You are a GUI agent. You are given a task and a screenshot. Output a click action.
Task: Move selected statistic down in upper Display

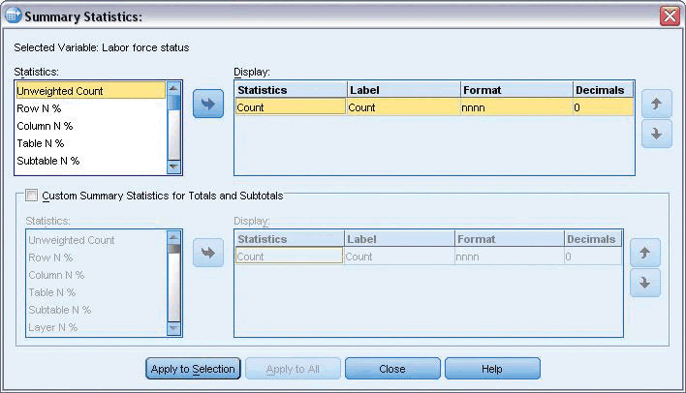(x=656, y=134)
